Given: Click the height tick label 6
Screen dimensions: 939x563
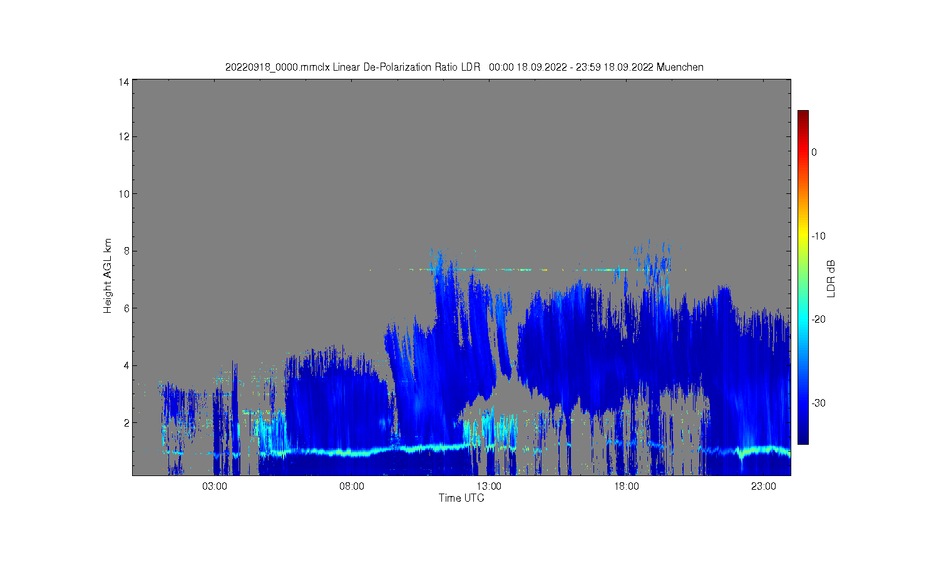Looking at the screenshot, I should [x=126, y=308].
